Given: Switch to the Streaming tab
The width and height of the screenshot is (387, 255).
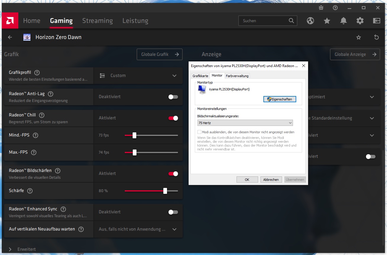Looking at the screenshot, I should [x=98, y=21].
